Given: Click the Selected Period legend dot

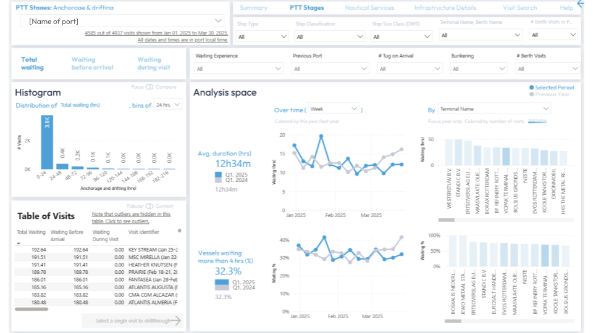Looking at the screenshot, I should point(532,88).
